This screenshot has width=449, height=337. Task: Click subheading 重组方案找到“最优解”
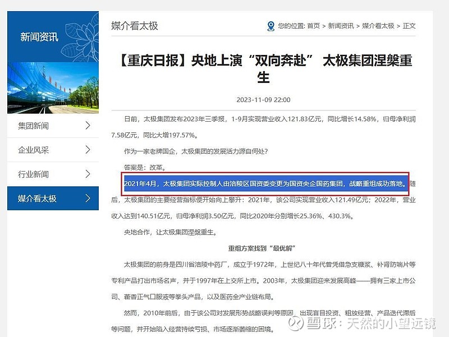262,248
